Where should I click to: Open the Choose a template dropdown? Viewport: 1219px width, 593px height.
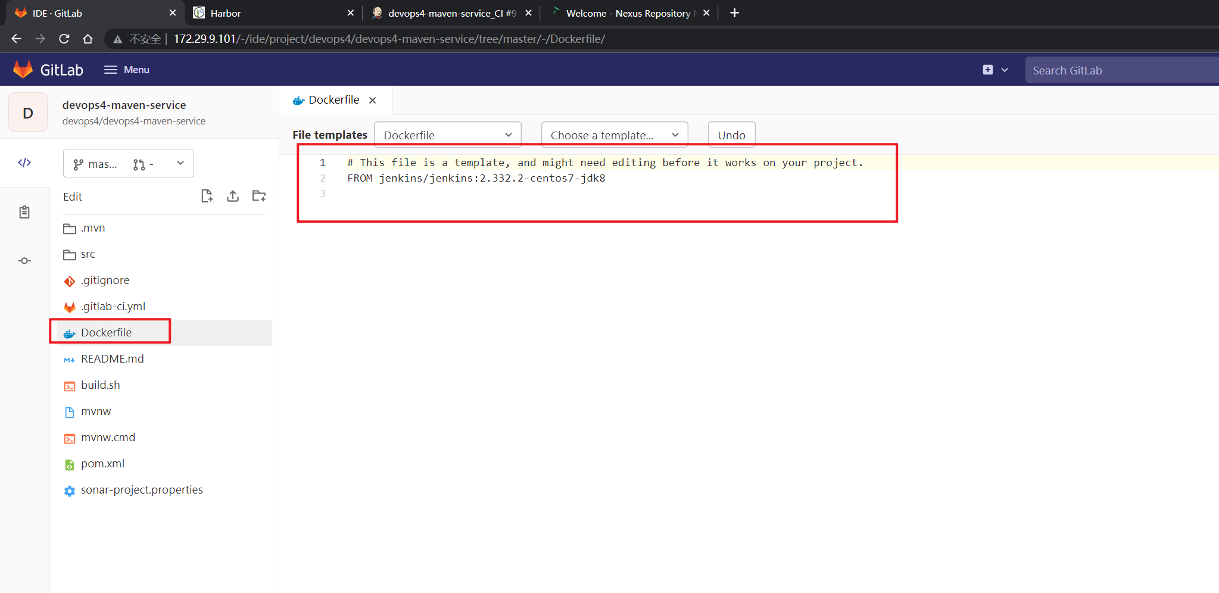click(x=615, y=135)
